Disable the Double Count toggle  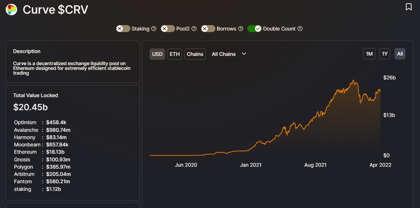[x=254, y=29]
